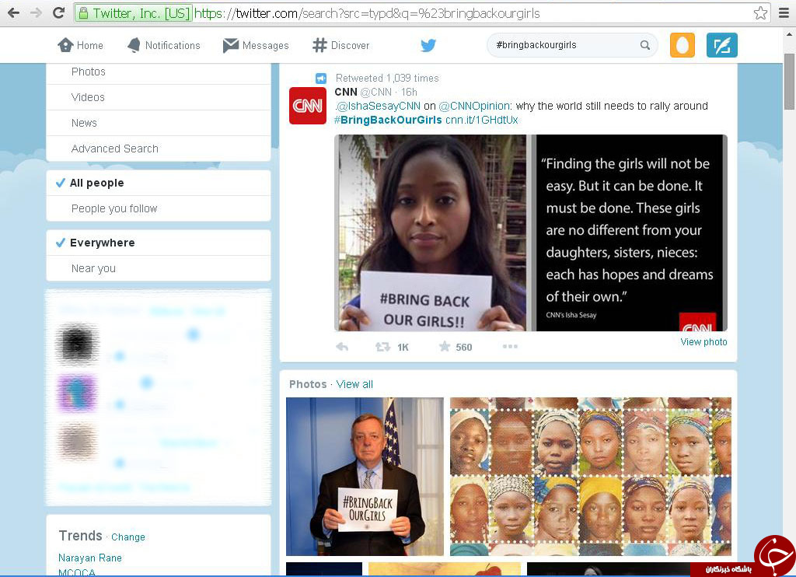This screenshot has height=577, width=796.
Task: Reload the page with the refresh icon
Action: pyautogui.click(x=58, y=12)
